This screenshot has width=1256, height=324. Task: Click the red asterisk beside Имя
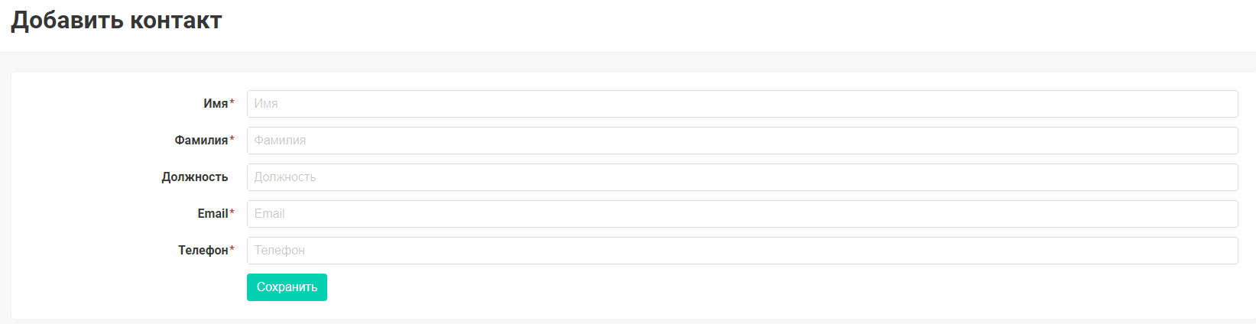click(x=232, y=103)
